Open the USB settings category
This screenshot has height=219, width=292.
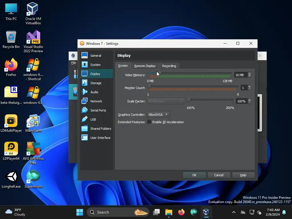(x=96, y=119)
